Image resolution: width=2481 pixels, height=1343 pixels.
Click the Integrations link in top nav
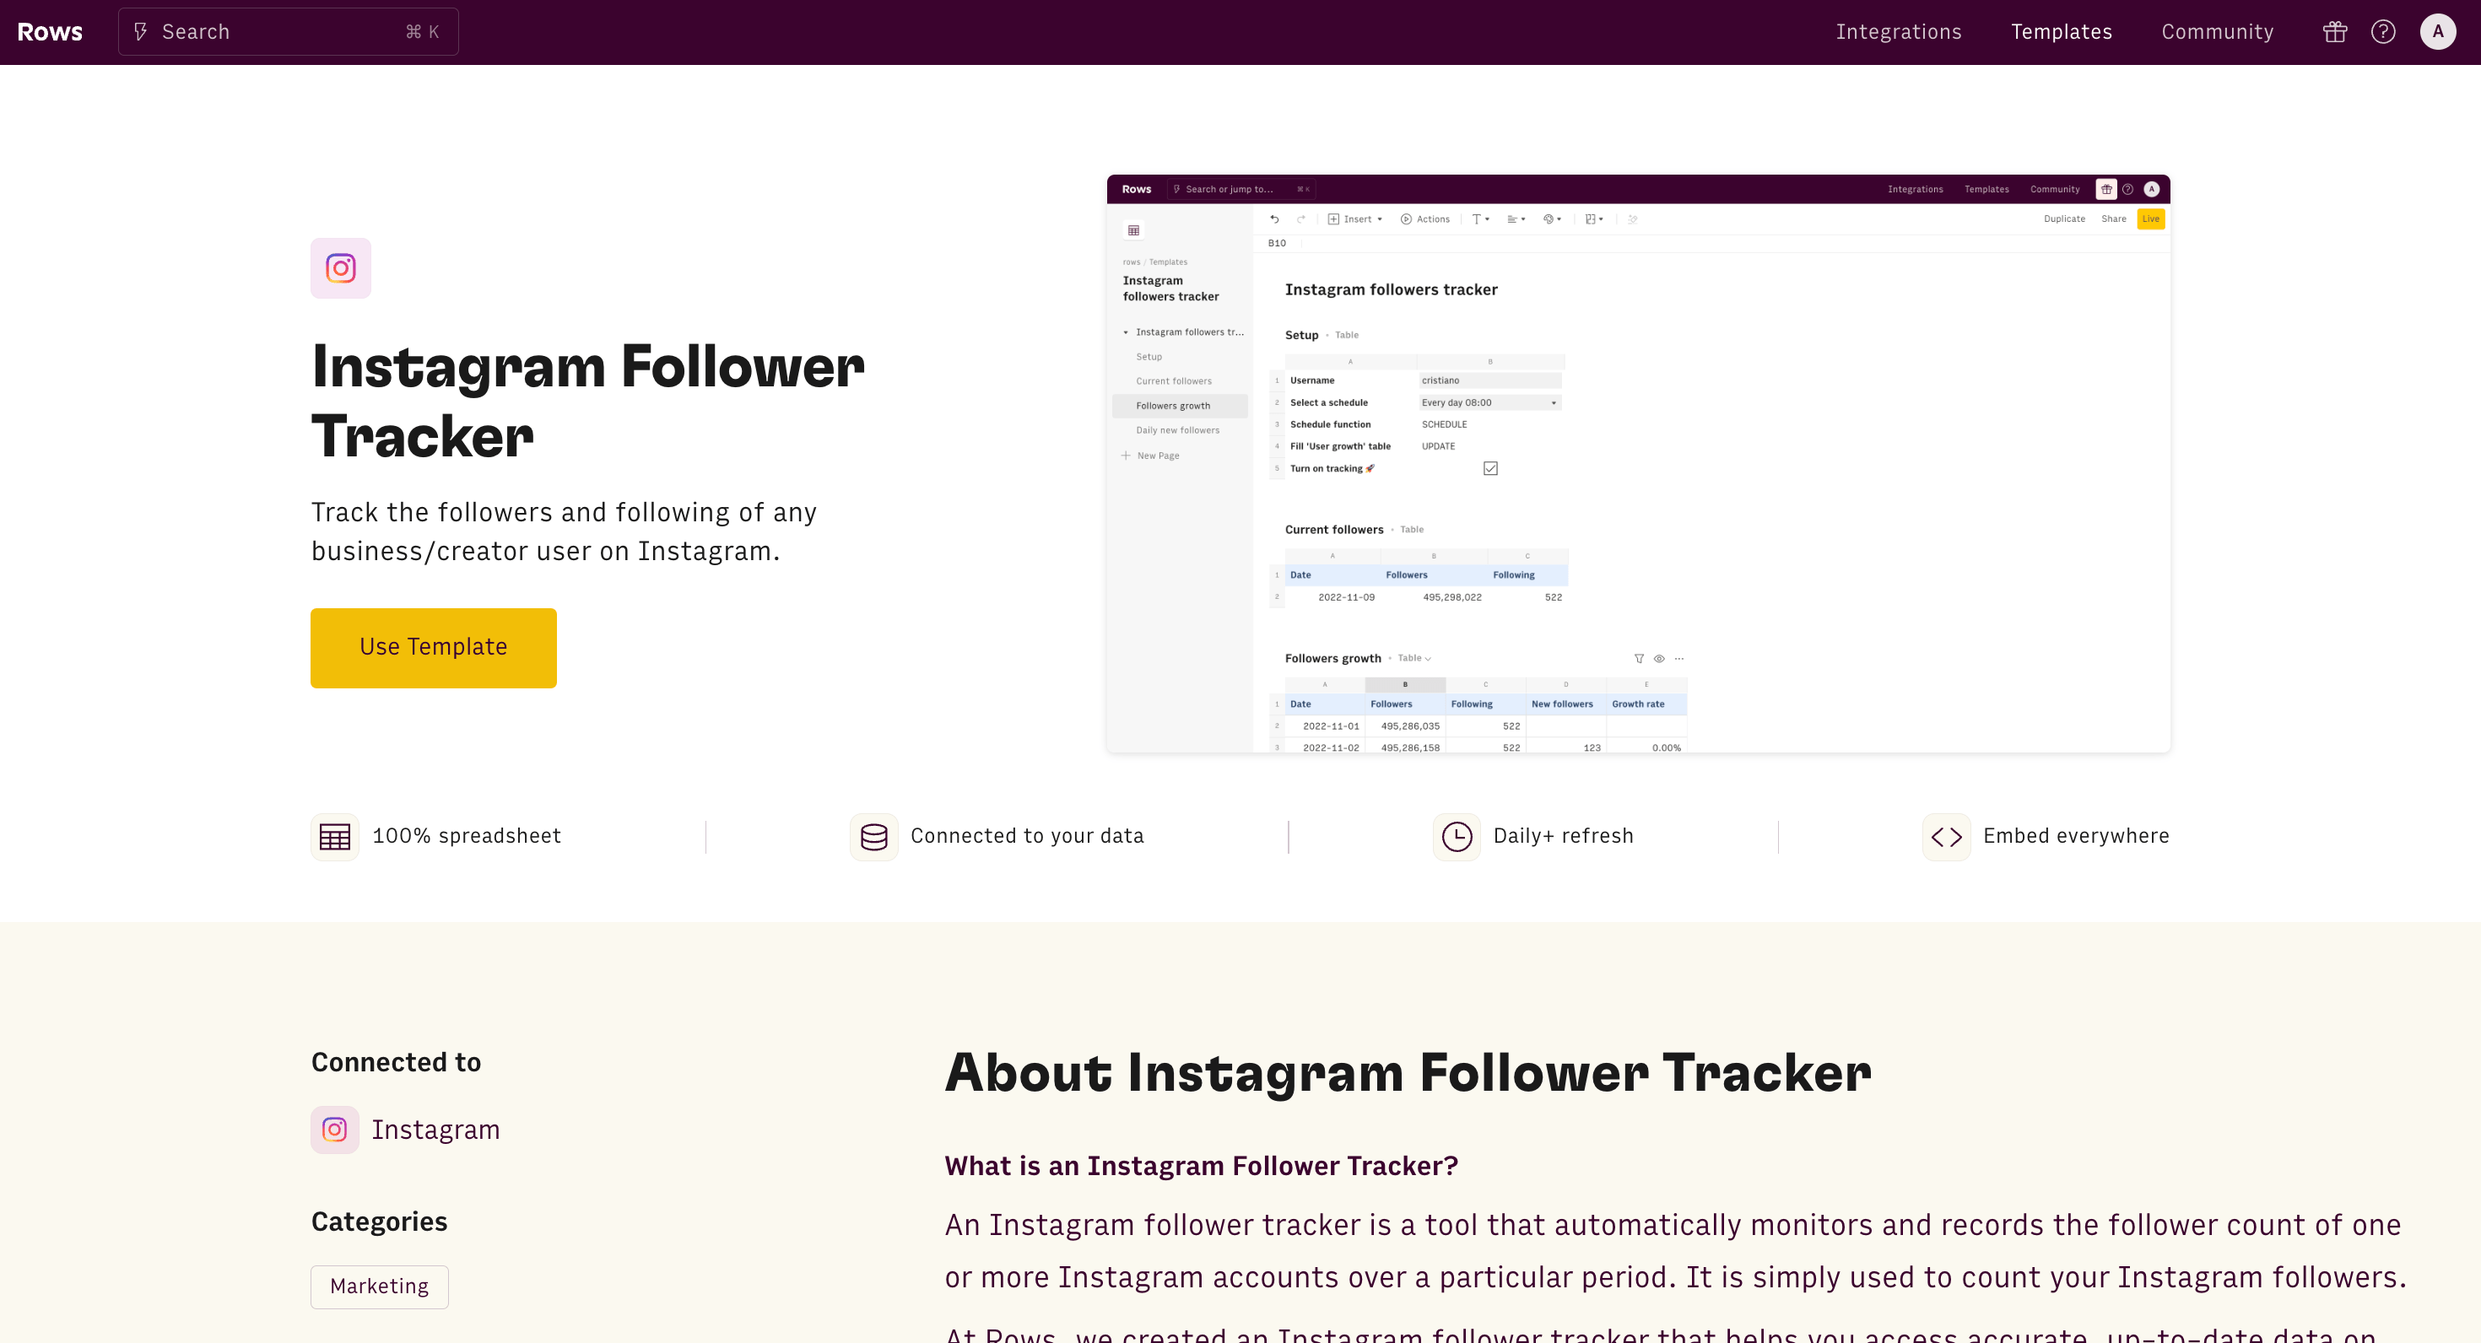pos(1899,31)
